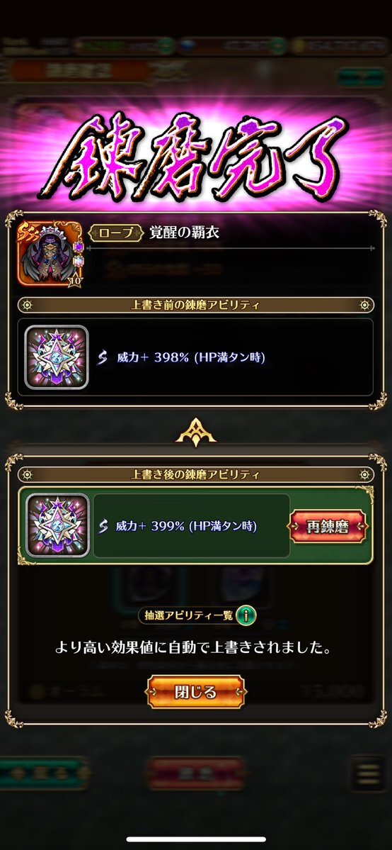Click the 上書き後の錬磨アビリティ header bar
Viewport: 392px width, 850px height.
click(x=196, y=474)
